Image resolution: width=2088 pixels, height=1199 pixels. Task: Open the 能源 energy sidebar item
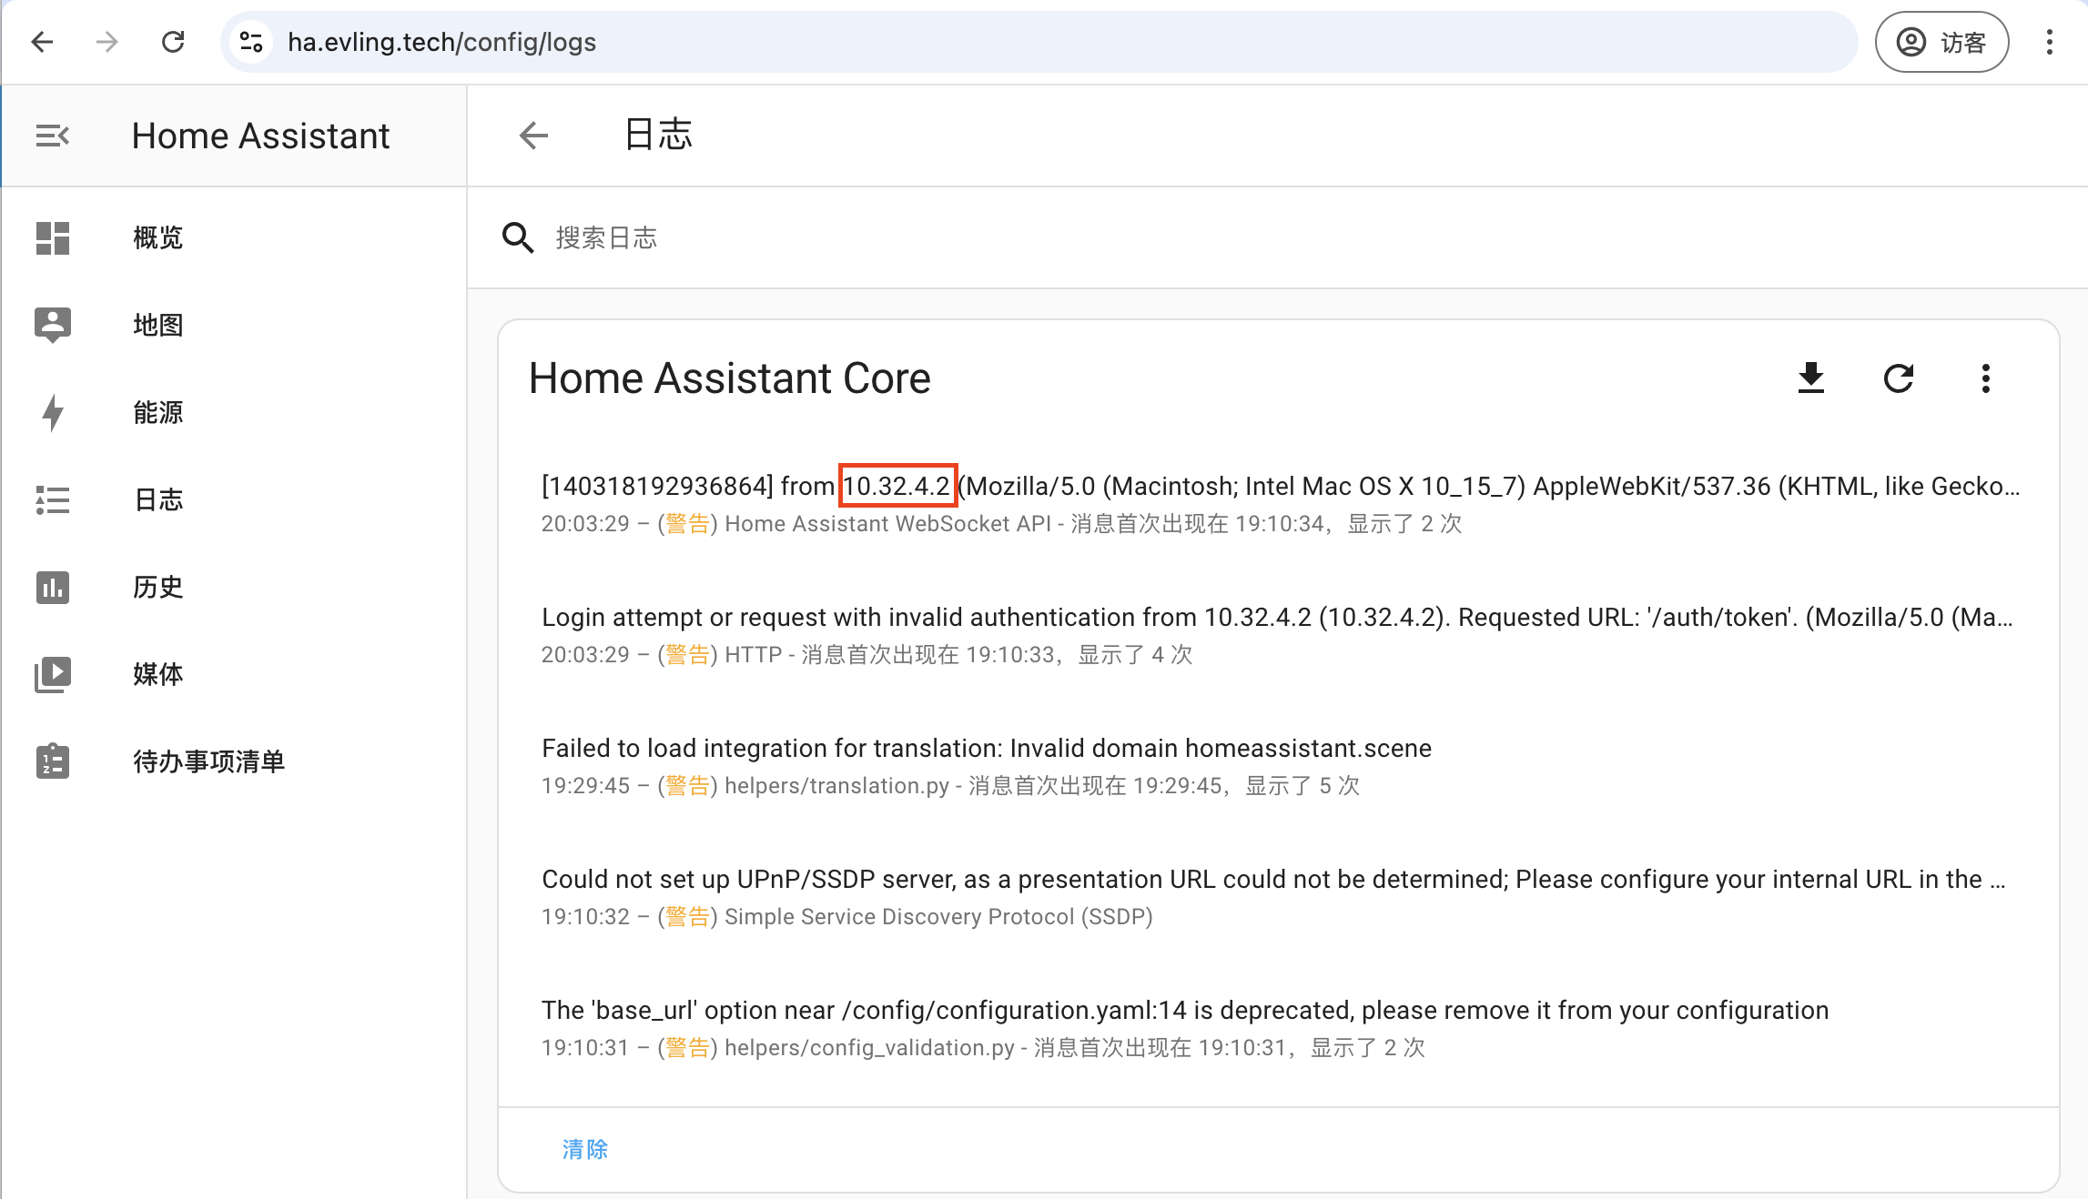[233, 412]
